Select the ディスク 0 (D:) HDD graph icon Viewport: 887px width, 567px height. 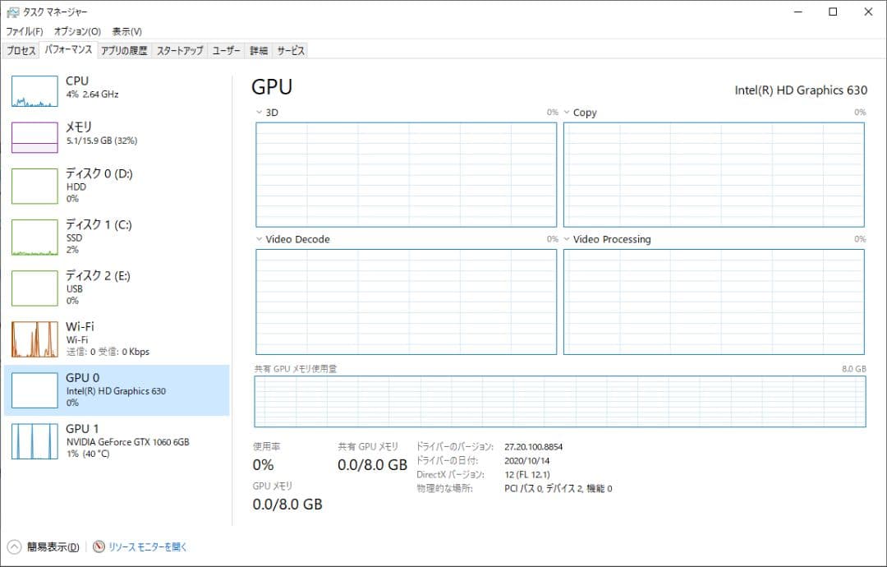point(34,187)
